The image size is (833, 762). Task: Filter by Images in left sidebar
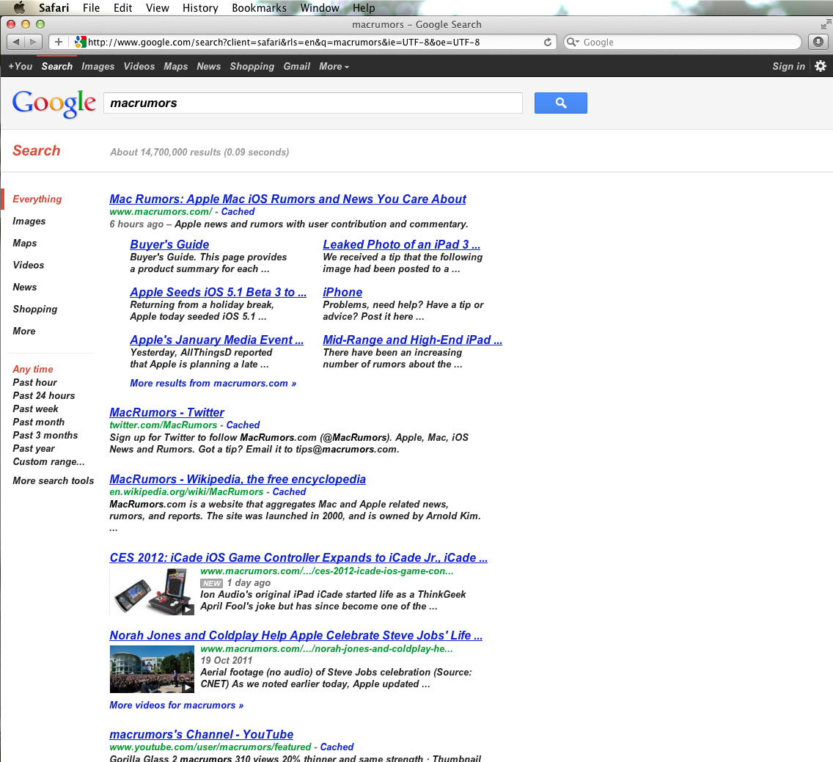click(29, 221)
